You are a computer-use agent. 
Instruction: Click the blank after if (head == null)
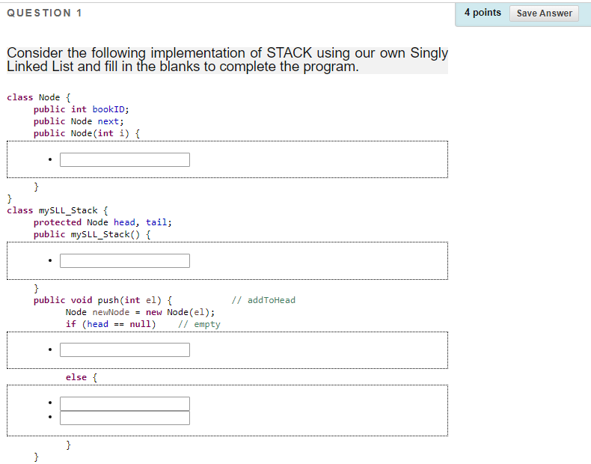point(125,349)
